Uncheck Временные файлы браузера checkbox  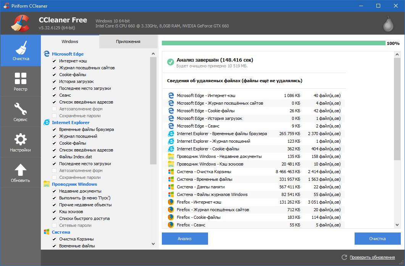54,129
